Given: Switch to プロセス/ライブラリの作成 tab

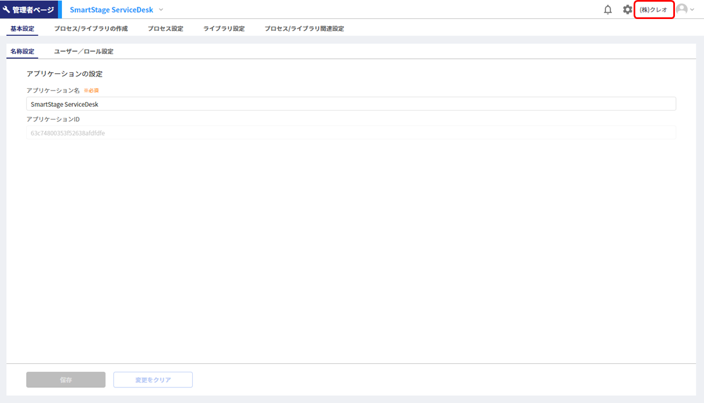Looking at the screenshot, I should [91, 29].
